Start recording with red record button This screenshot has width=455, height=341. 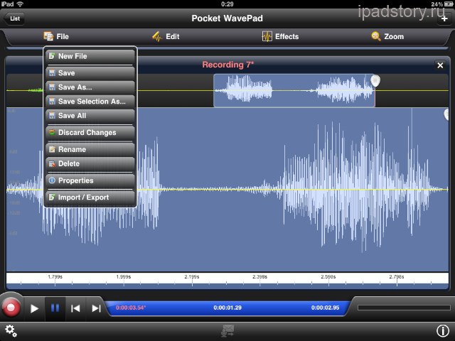[11, 308]
